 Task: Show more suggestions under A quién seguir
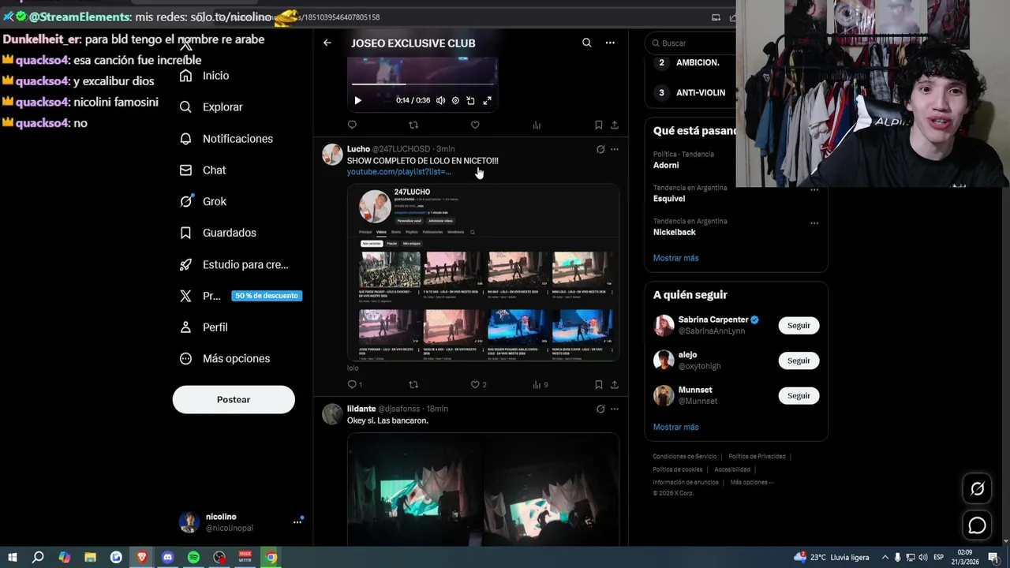click(x=675, y=427)
